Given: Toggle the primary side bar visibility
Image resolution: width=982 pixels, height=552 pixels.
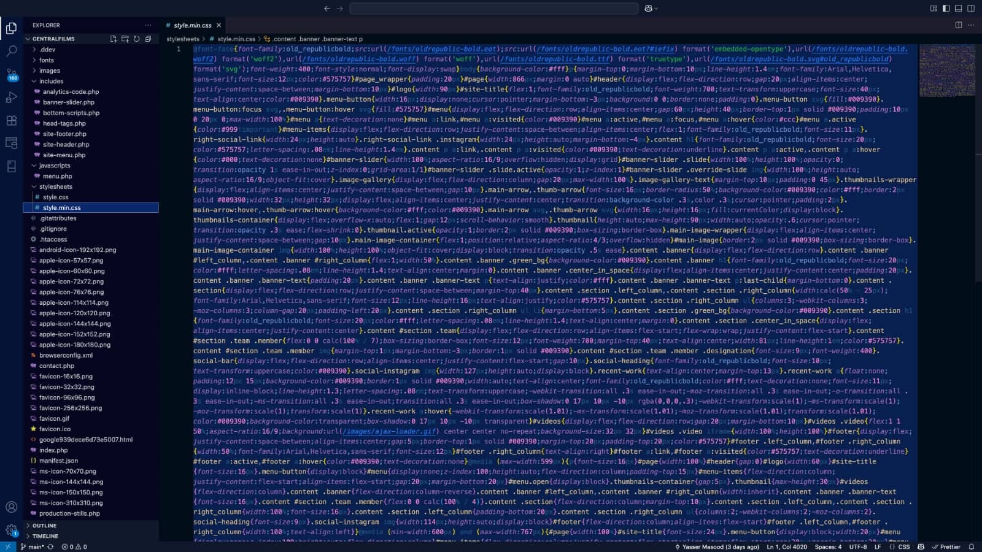Looking at the screenshot, I should [x=946, y=9].
